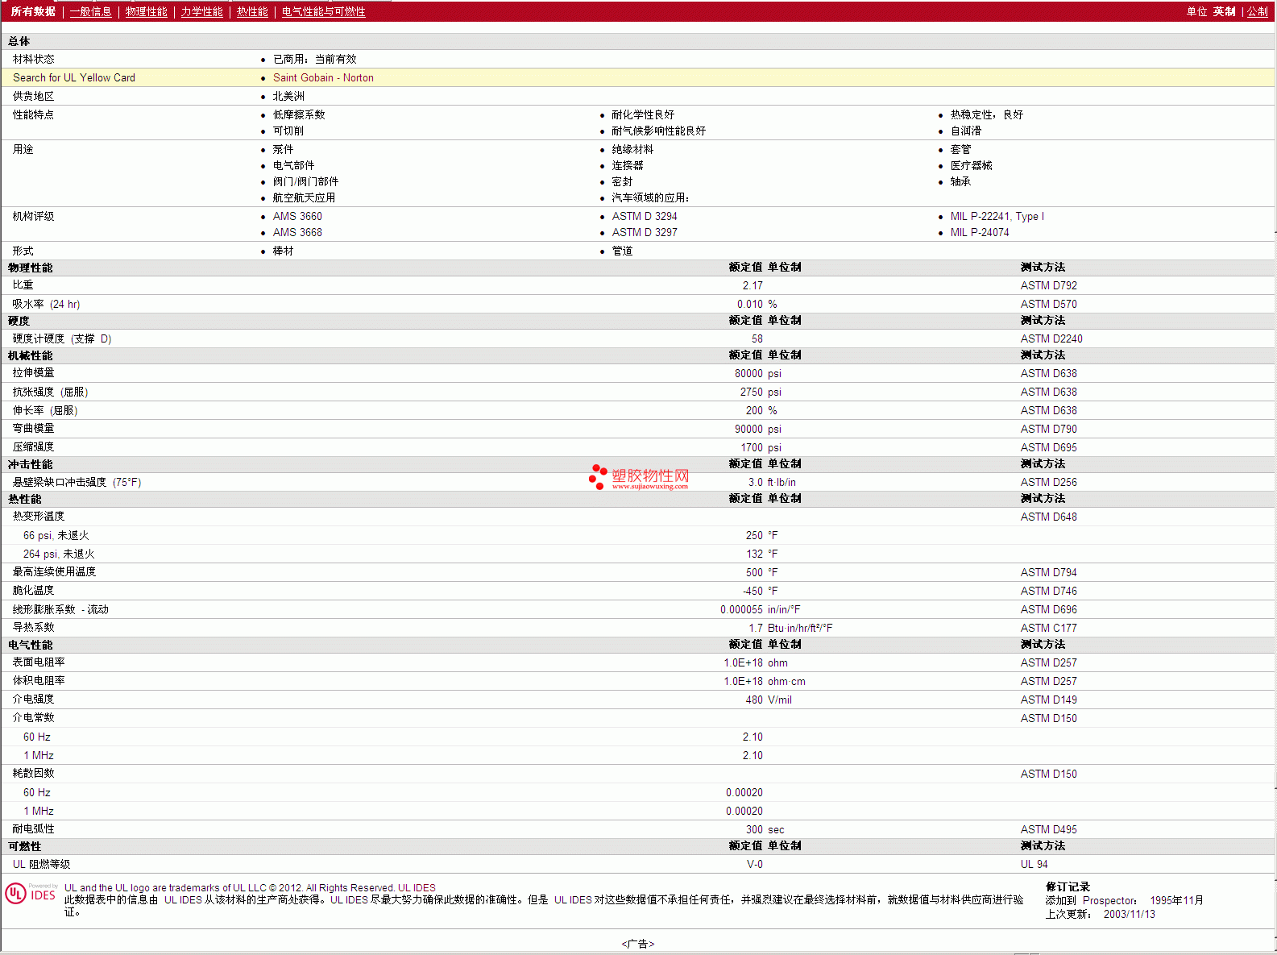This screenshot has width=1277, height=955.
Task: Click the 总体 section header
Action: 19,41
